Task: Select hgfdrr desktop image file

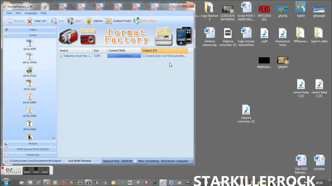Action: [301, 10]
